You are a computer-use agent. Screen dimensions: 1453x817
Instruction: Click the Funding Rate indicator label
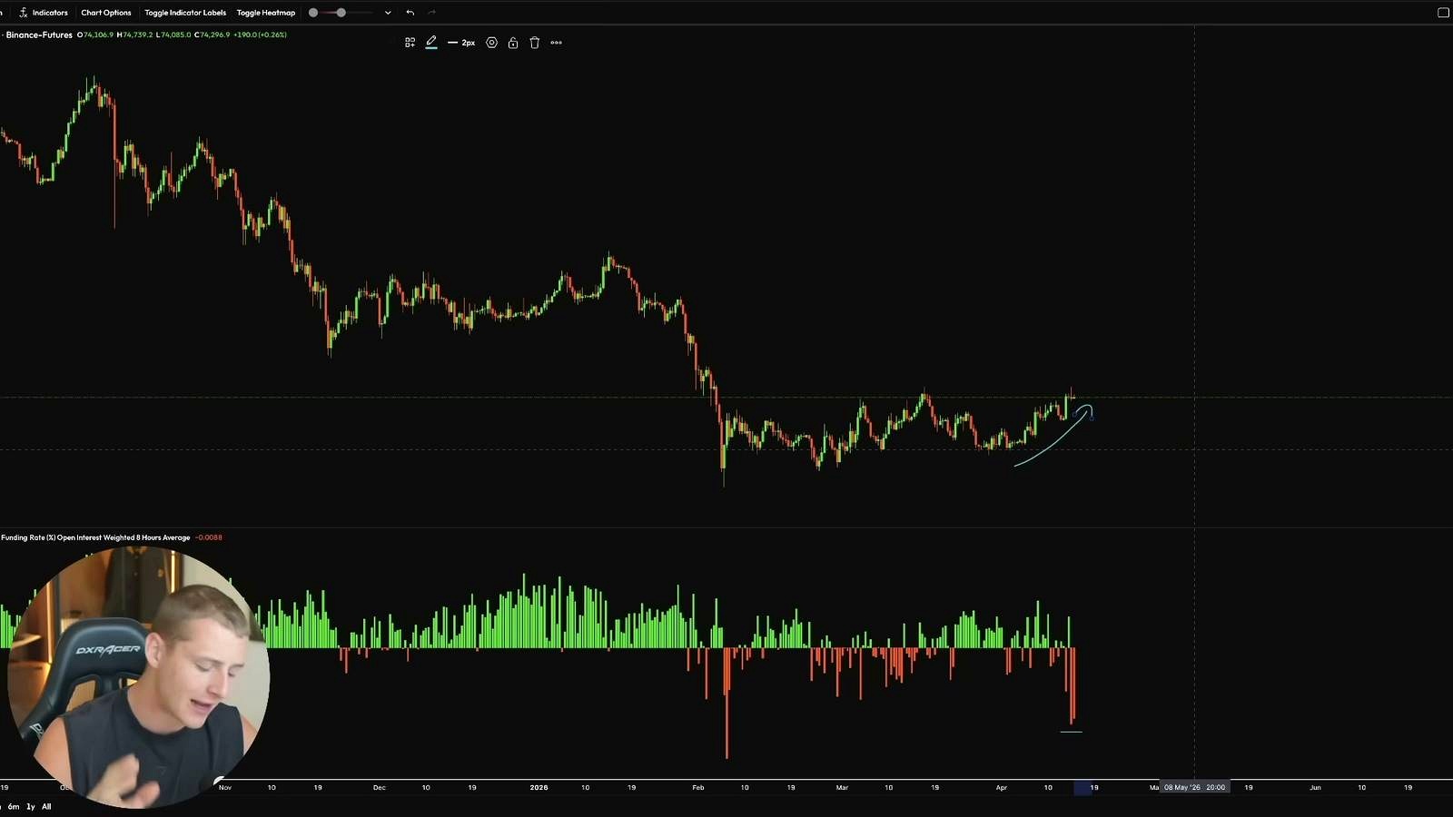pos(95,537)
